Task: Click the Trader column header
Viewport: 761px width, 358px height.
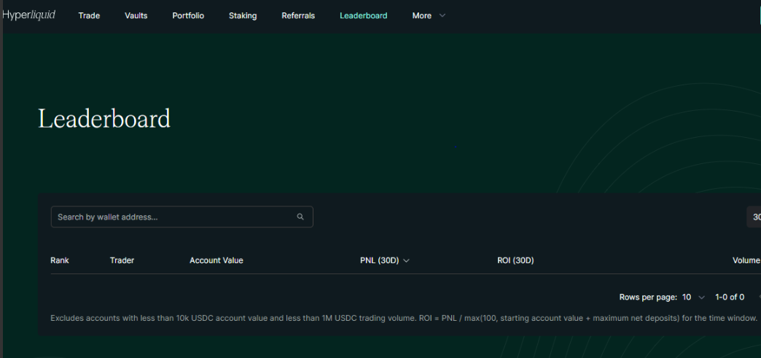Action: pyautogui.click(x=122, y=260)
